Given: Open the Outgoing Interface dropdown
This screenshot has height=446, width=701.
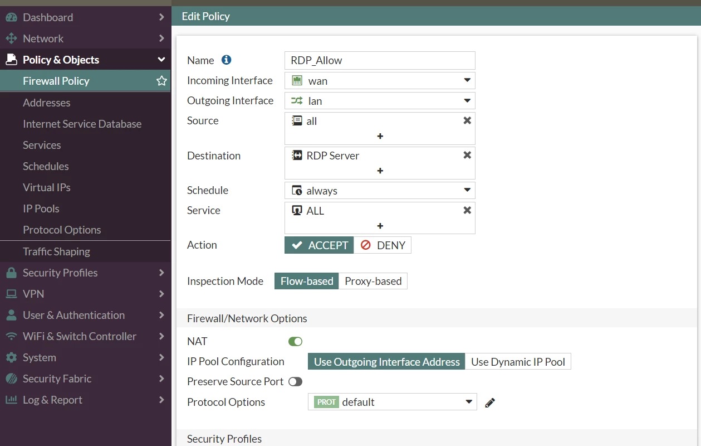Looking at the screenshot, I should (x=380, y=101).
